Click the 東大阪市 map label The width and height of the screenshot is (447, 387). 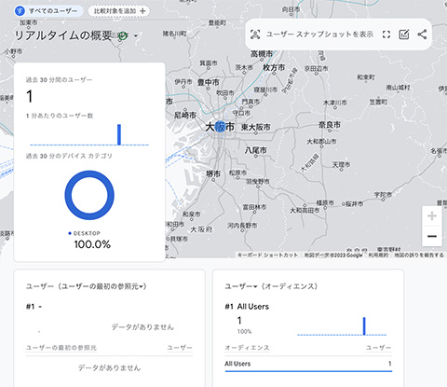coord(256,127)
